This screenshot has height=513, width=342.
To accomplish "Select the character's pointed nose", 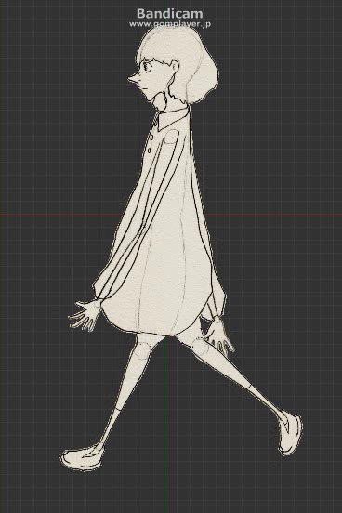I will tap(134, 79).
